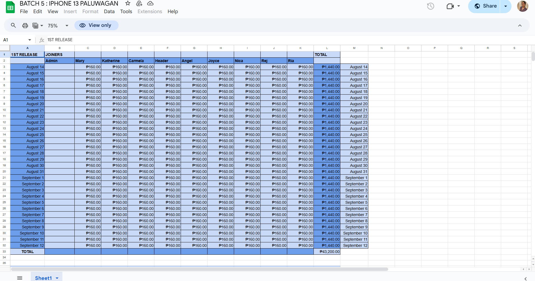Open the Share options dropdown arrow
The height and width of the screenshot is (281, 535).
[x=506, y=6]
